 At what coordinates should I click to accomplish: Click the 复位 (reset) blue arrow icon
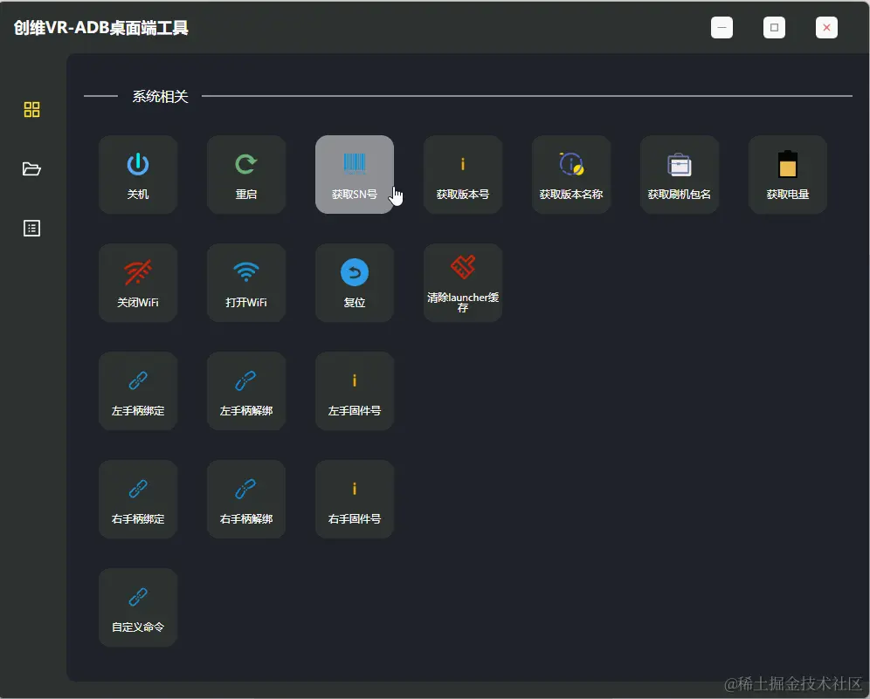355,271
